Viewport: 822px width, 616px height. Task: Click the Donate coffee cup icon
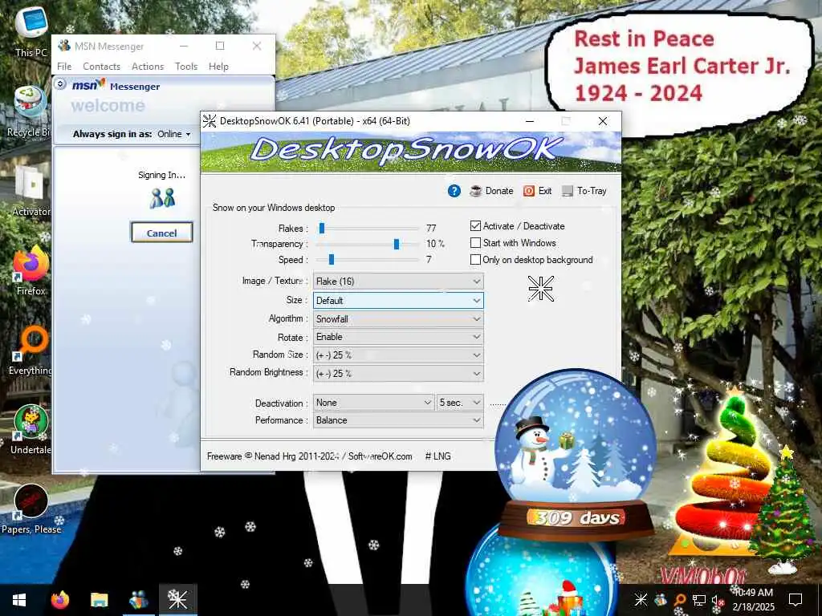476,191
